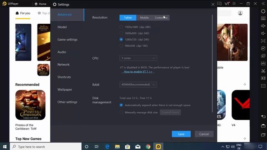Open LDPlayer settings gear in right sidebar

pyautogui.click(x=263, y=11)
